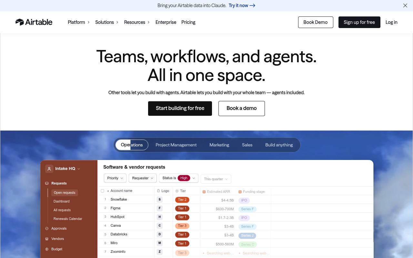
Task: Click the Logo column file icon
Action: click(158, 191)
